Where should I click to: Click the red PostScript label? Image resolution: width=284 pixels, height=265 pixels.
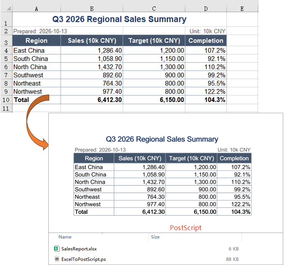click(x=186, y=228)
